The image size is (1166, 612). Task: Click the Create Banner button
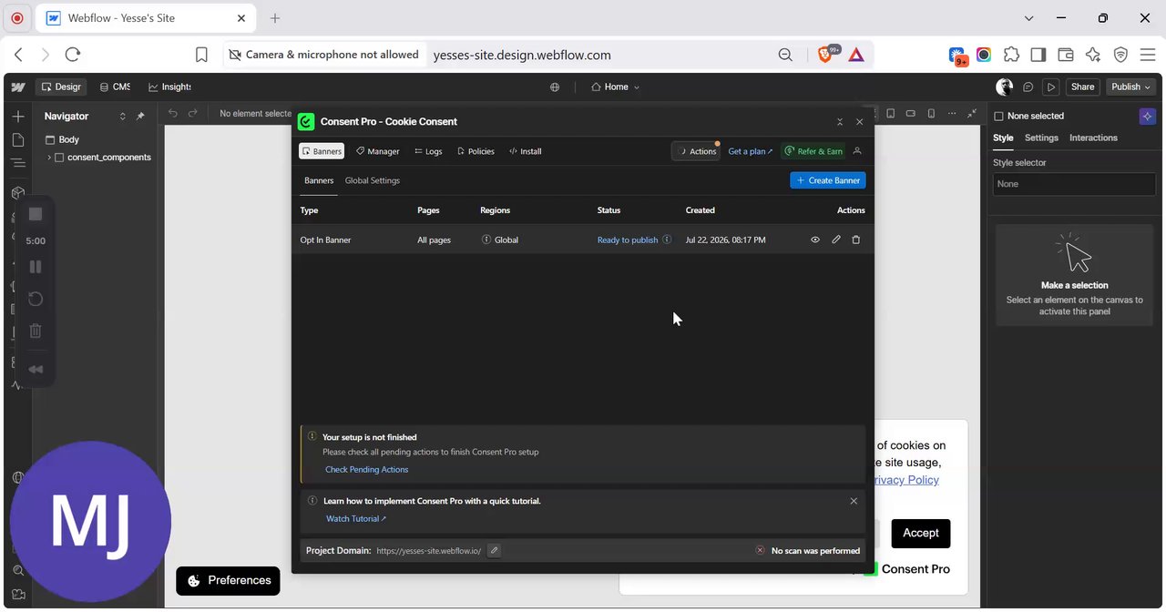[x=828, y=180]
